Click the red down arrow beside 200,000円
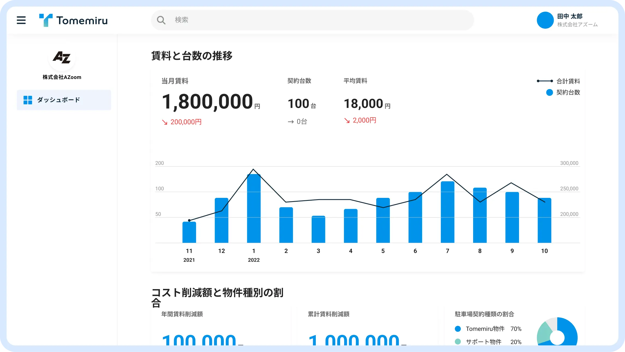This screenshot has width=625, height=352. tap(164, 122)
